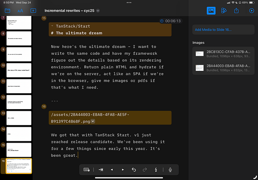Expand the document title dropdown chevron
The image size is (258, 180).
point(98,11)
